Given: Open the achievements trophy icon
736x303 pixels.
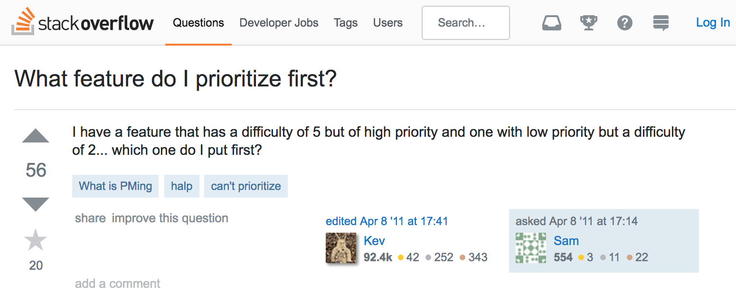Looking at the screenshot, I should [x=589, y=22].
